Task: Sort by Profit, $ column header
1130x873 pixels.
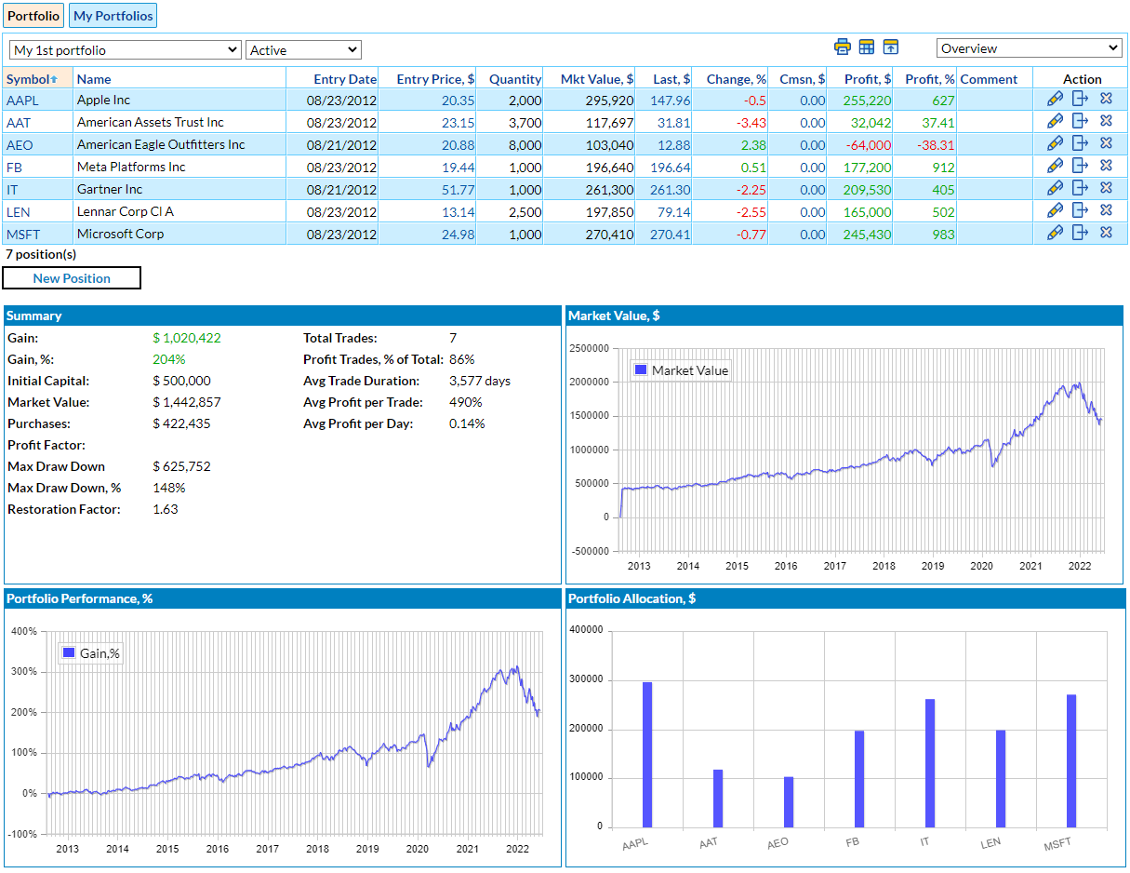Action: click(x=868, y=79)
